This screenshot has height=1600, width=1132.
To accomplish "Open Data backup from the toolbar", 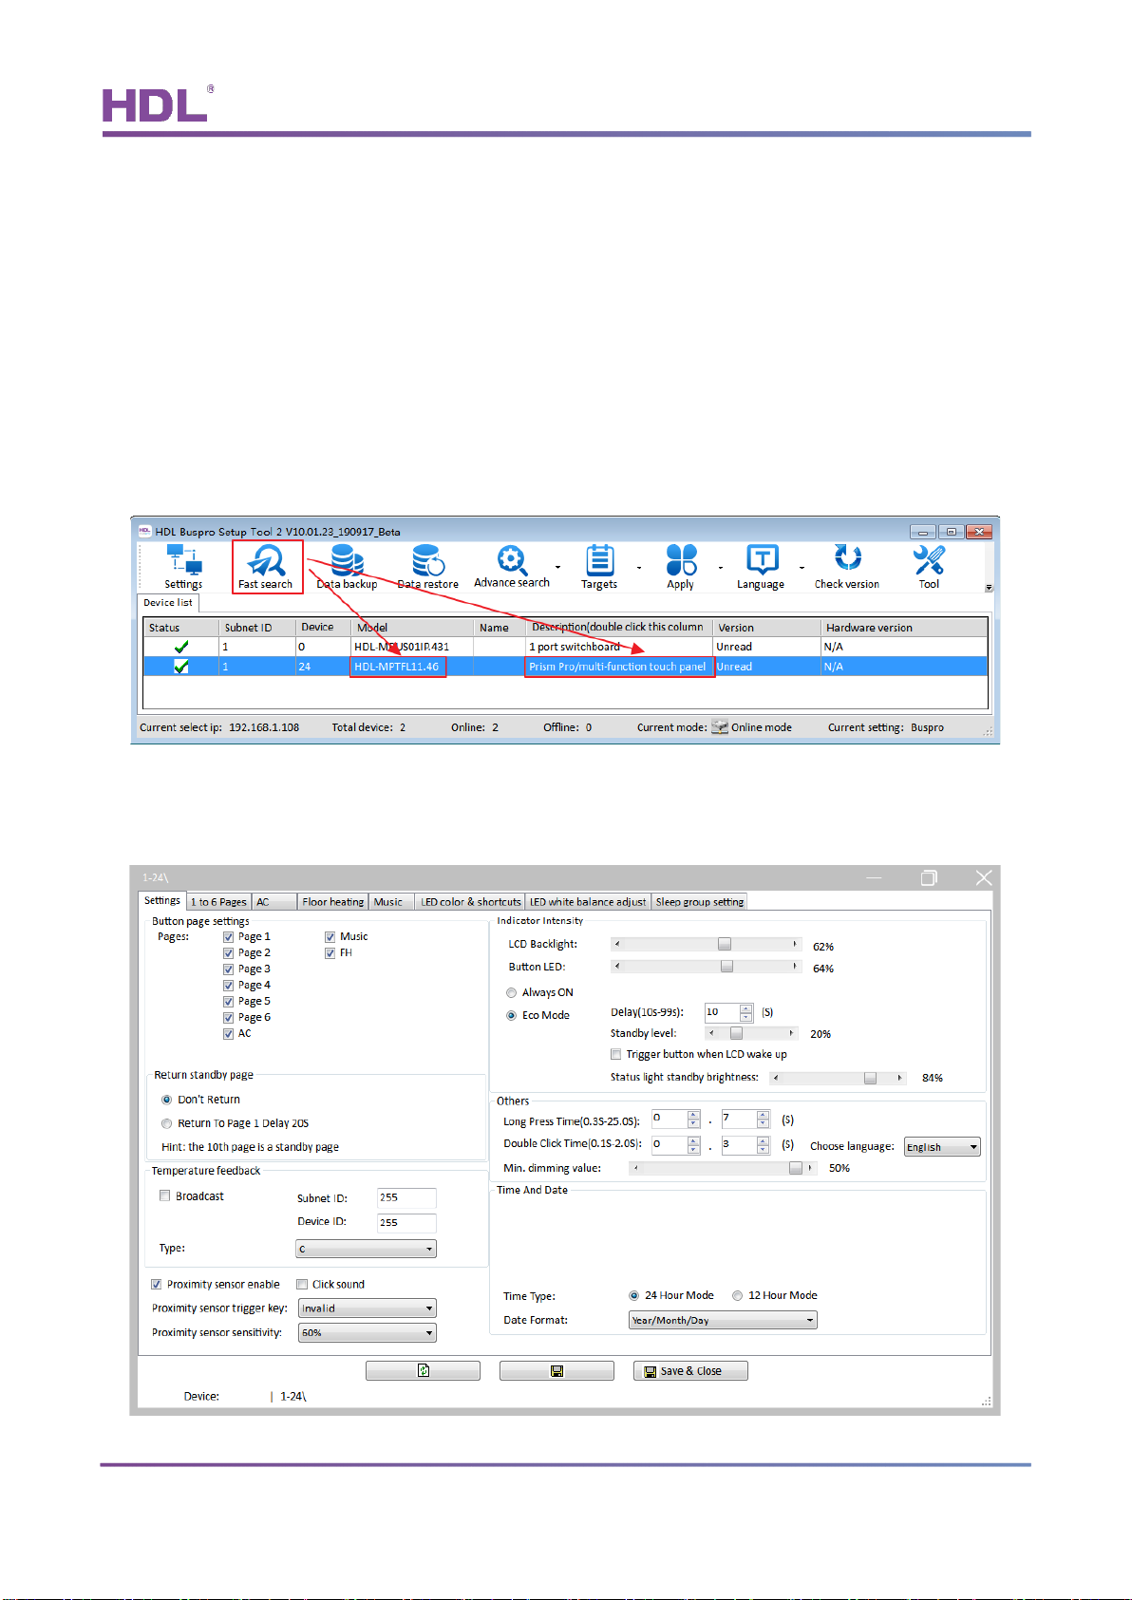I will [347, 561].
